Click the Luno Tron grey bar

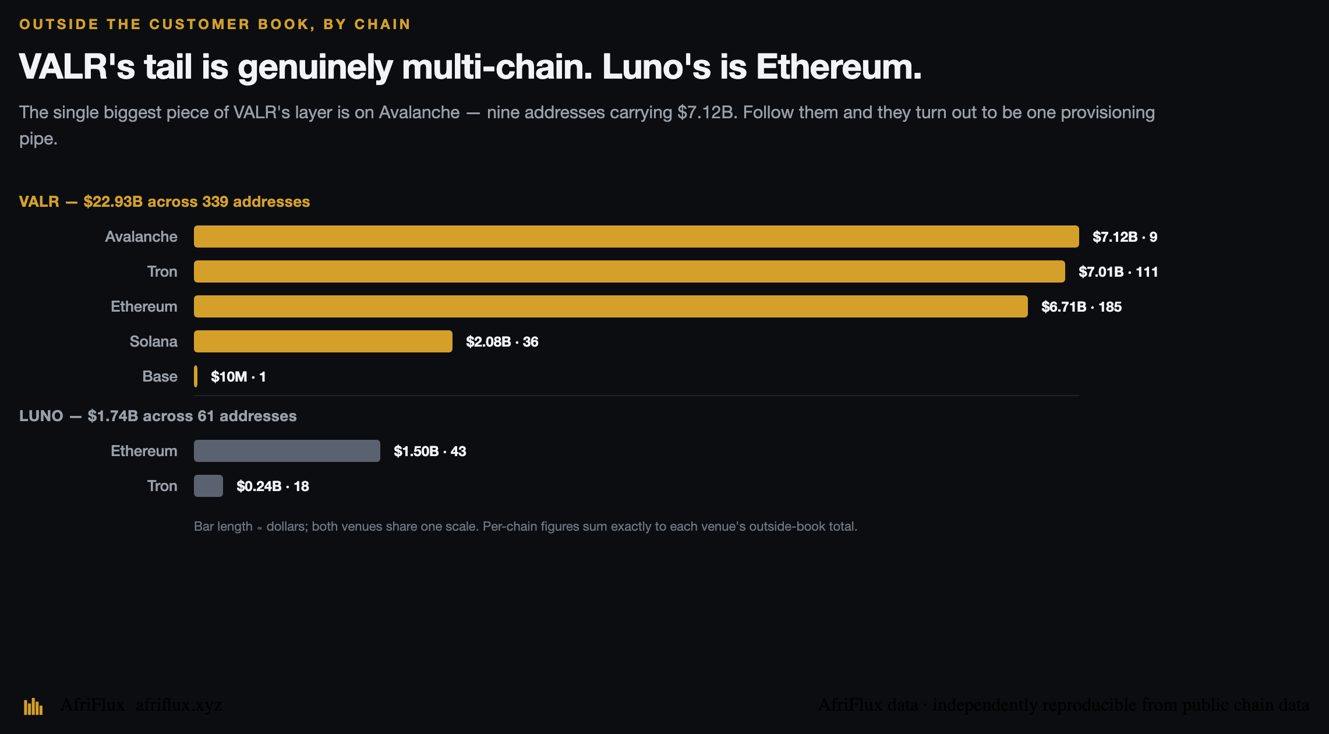[208, 486]
